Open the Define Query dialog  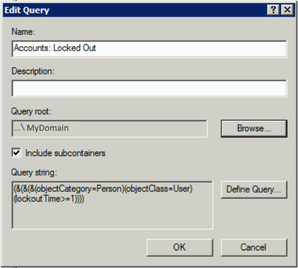coord(254,190)
